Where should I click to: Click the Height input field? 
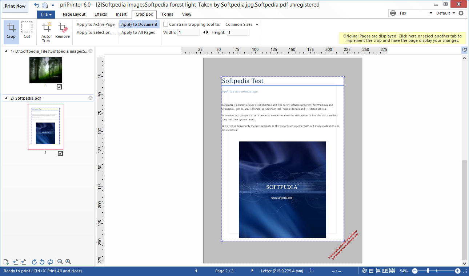point(238,32)
